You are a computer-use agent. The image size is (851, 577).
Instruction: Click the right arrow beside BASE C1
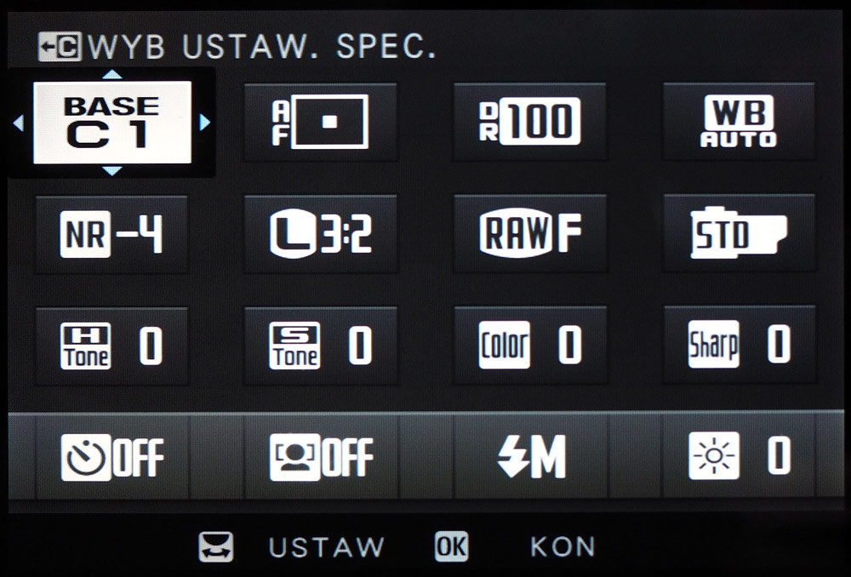click(204, 123)
